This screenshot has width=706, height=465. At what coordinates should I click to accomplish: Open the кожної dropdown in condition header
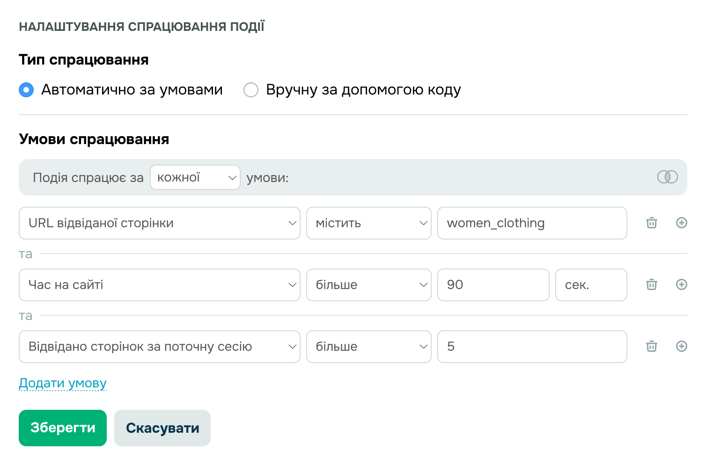coord(195,177)
